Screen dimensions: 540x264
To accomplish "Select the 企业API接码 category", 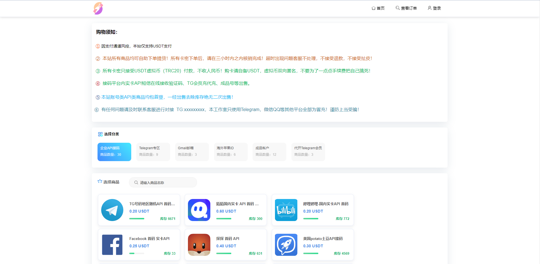I will click(114, 152).
